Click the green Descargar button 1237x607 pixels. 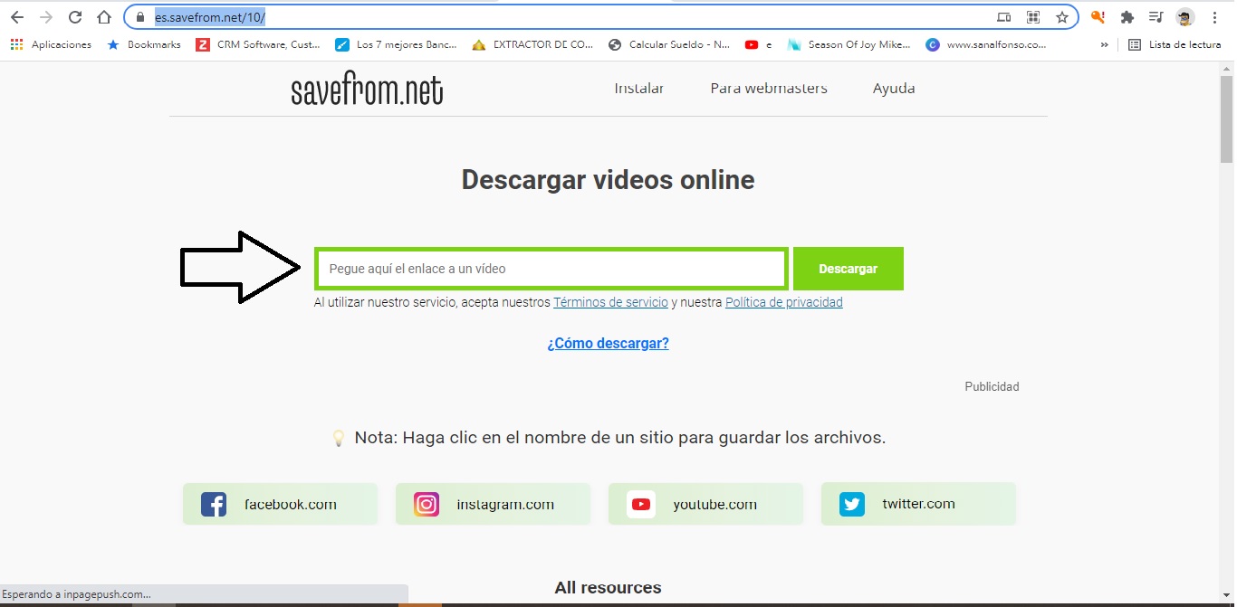point(849,269)
